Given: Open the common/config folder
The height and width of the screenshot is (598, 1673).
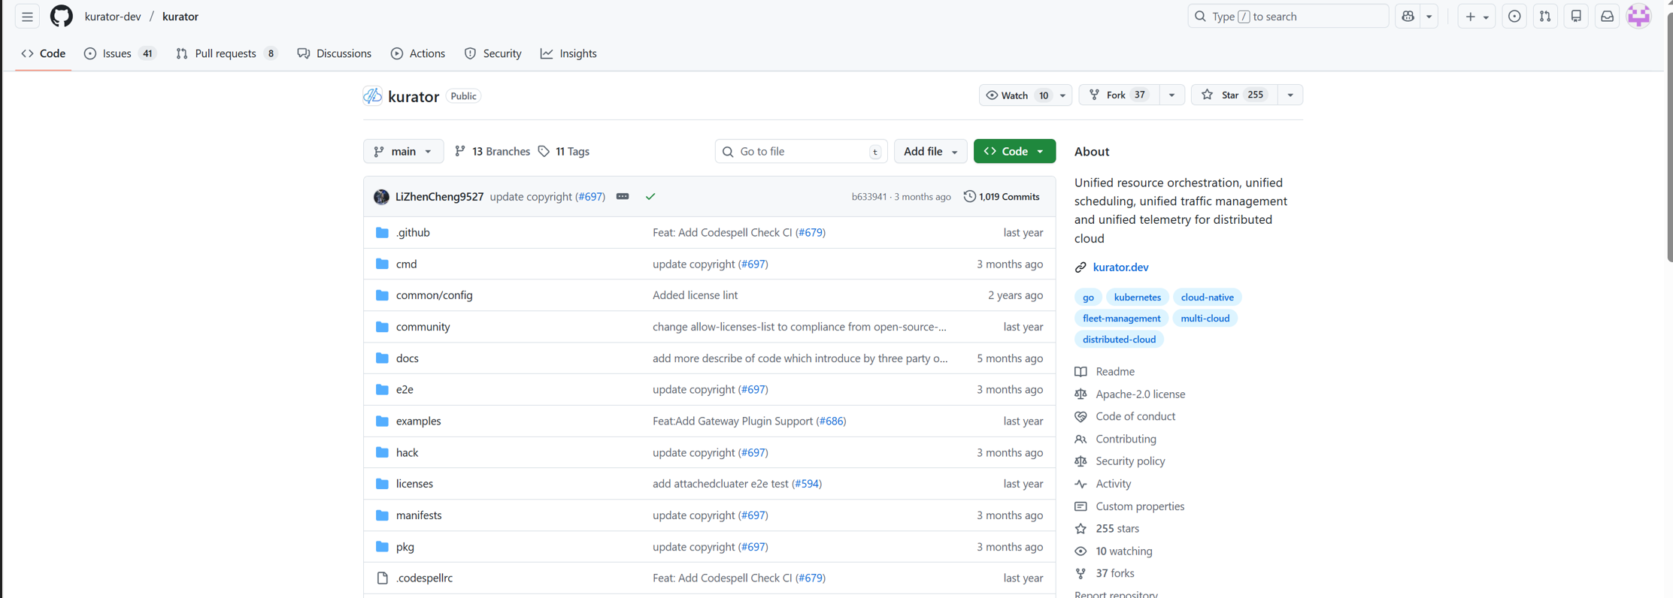Looking at the screenshot, I should [x=435, y=295].
